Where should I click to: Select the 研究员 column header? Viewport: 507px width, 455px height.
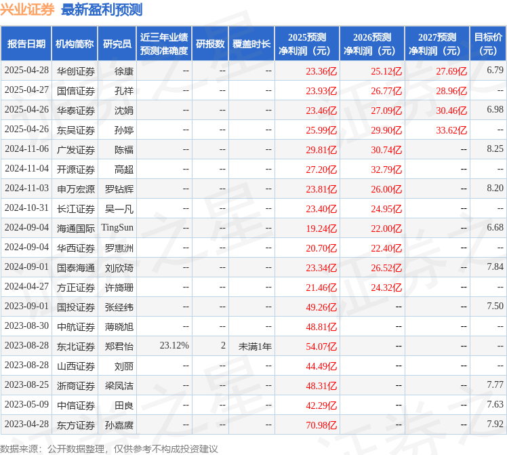(x=117, y=43)
